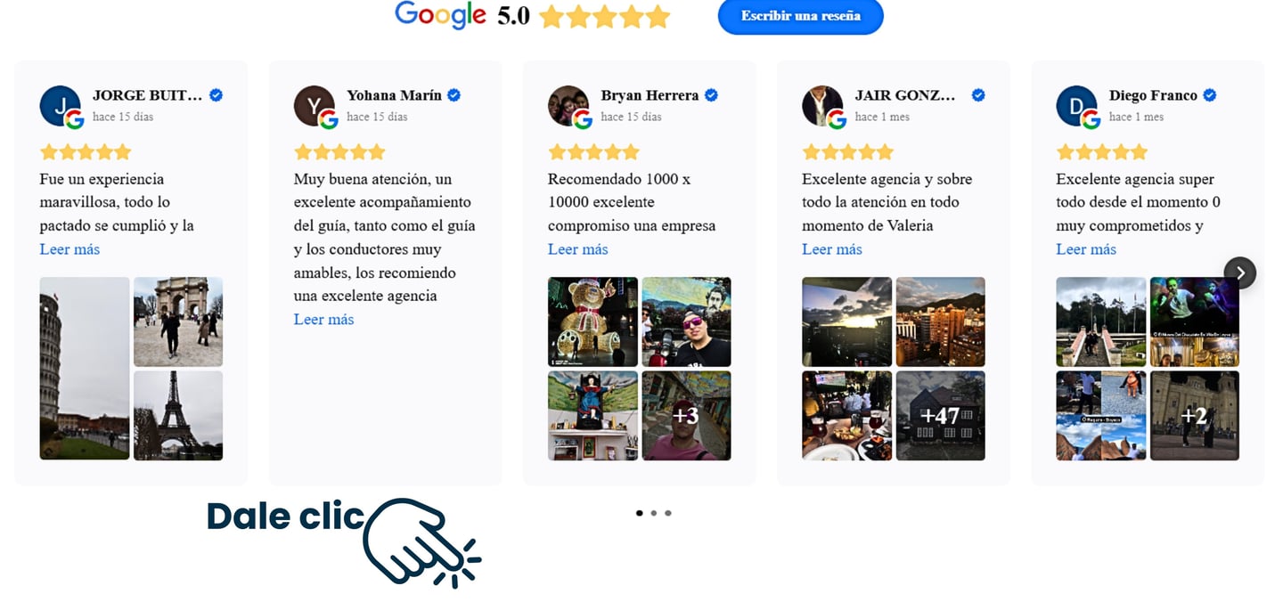Image resolution: width=1283 pixels, height=602 pixels.
Task: Expand Yohana Marín's review with Leer más
Action: click(x=323, y=320)
